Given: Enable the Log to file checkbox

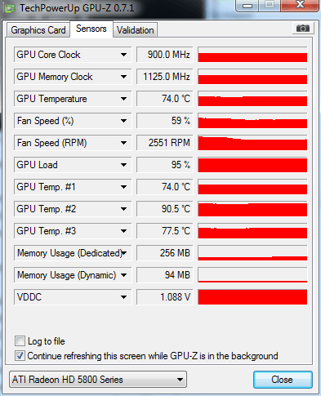Looking at the screenshot, I should (x=20, y=341).
